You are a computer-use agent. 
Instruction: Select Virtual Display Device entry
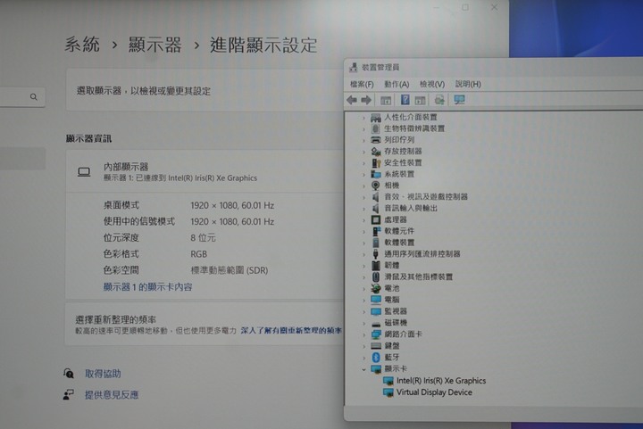[434, 392]
